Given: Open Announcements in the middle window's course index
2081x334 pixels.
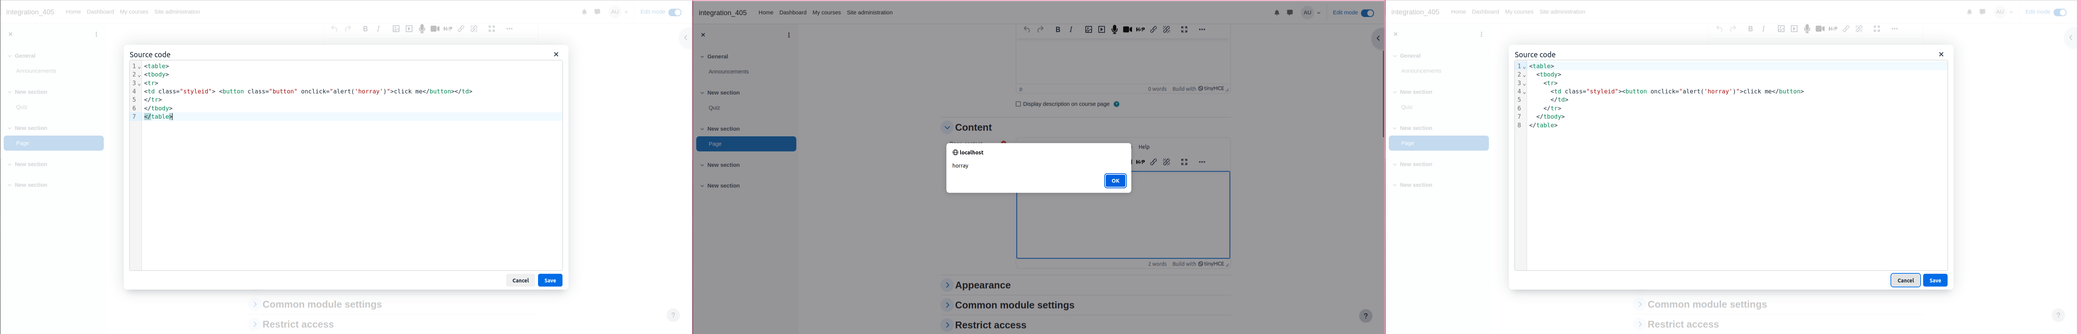Looking at the screenshot, I should click(728, 72).
